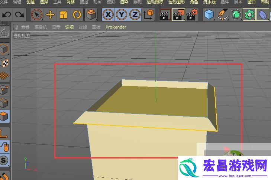The width and height of the screenshot is (271, 180).
Task: Open the ProRender viewport menu
Action: [116, 27]
